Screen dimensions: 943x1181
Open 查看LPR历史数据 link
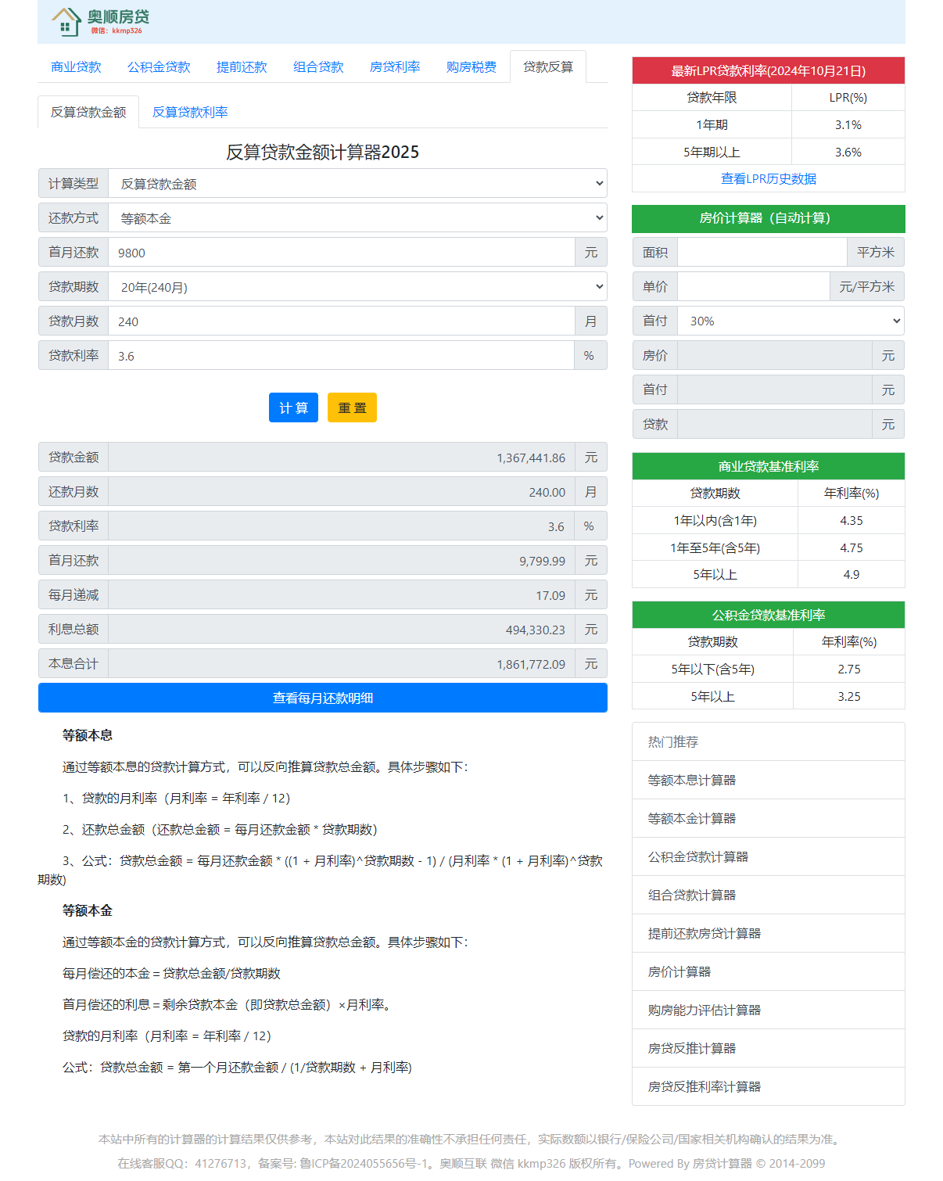pyautogui.click(x=768, y=179)
